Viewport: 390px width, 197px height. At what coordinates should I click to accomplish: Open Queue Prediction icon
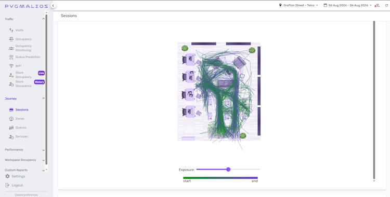[11, 57]
